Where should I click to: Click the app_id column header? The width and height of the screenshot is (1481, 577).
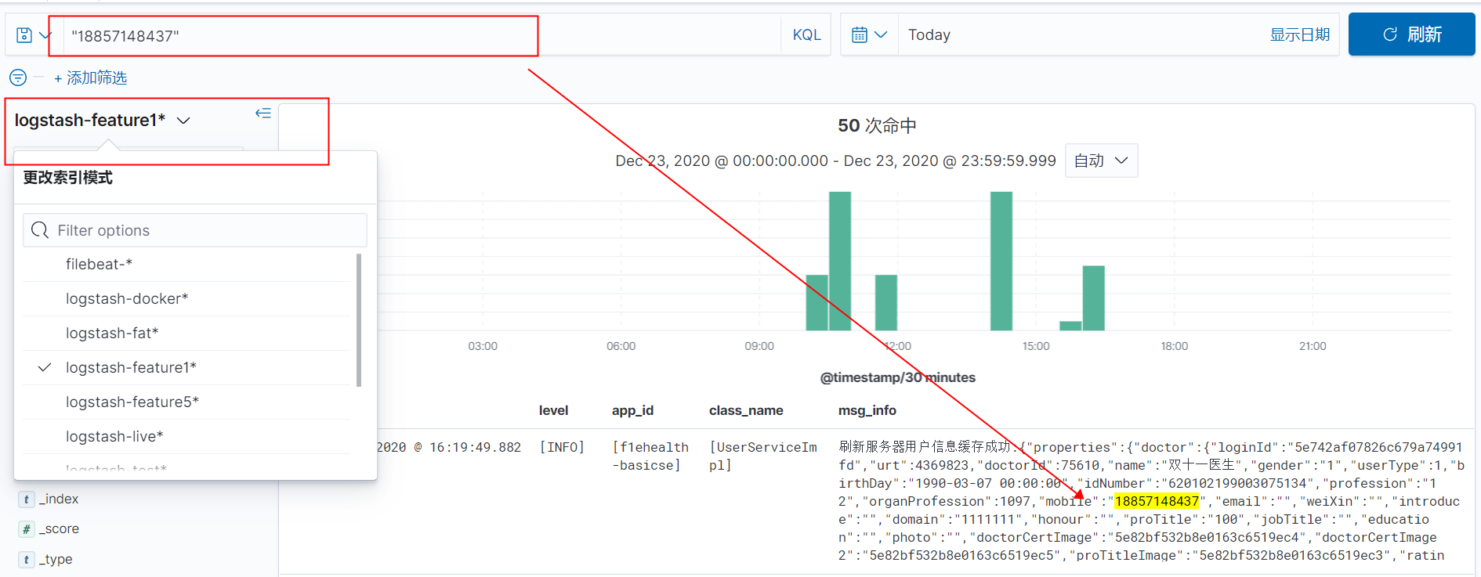point(632,410)
